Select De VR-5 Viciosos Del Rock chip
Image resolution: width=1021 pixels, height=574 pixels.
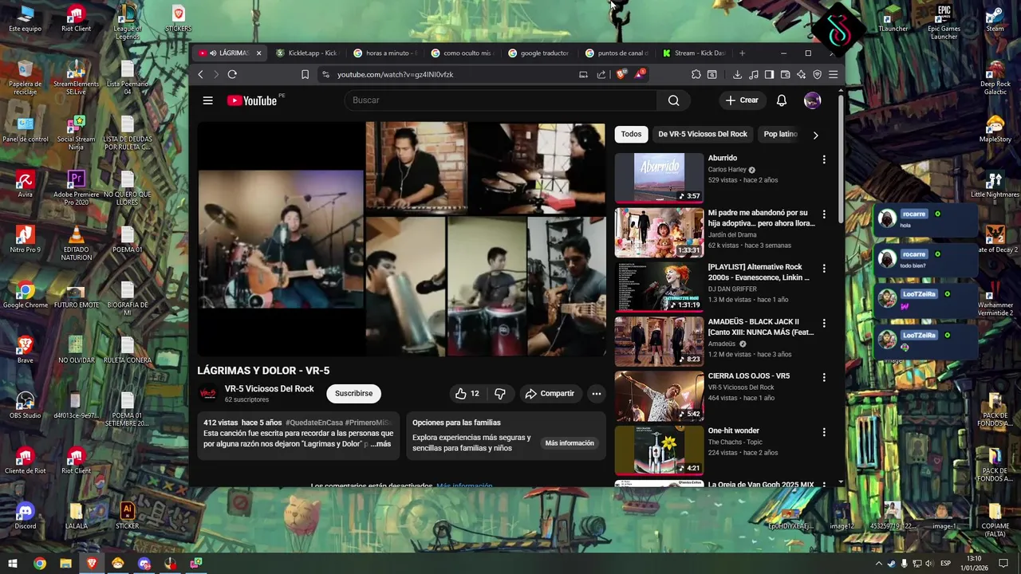click(x=703, y=134)
